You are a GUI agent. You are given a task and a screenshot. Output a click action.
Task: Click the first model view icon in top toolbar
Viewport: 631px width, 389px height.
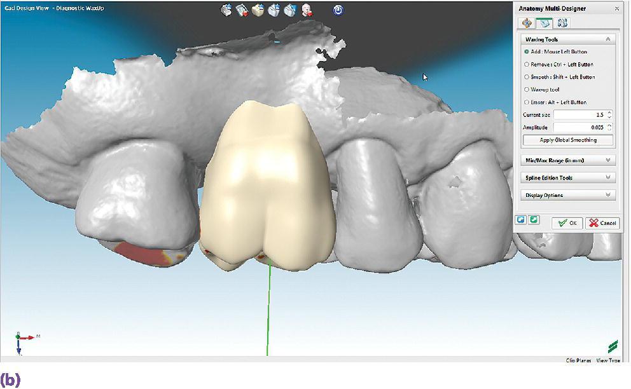pos(226,10)
